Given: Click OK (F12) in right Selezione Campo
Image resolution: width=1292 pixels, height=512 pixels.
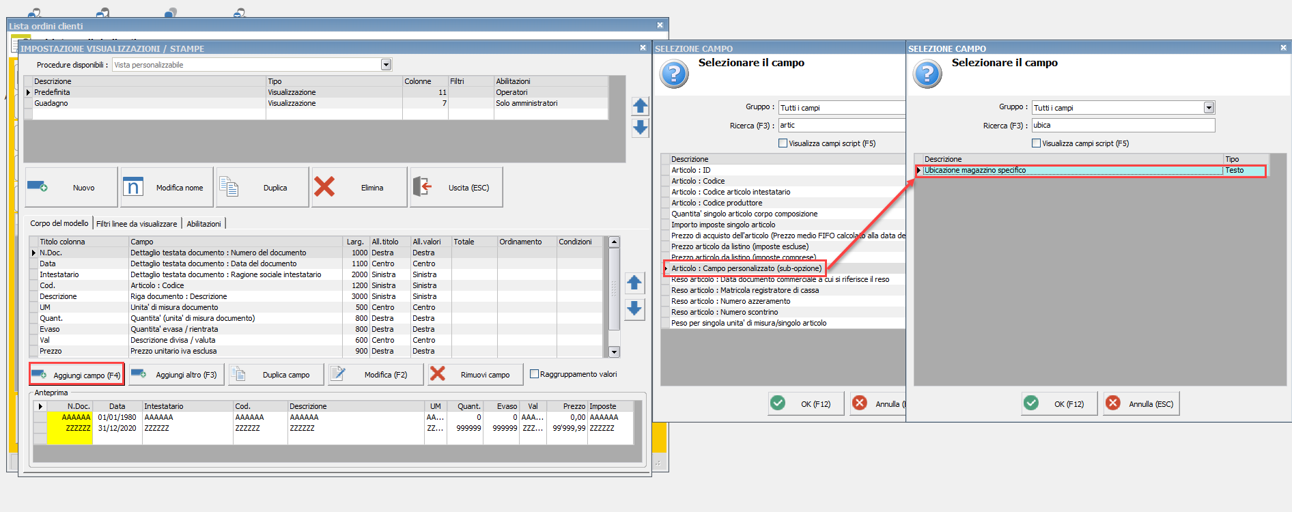Looking at the screenshot, I should [x=1059, y=403].
